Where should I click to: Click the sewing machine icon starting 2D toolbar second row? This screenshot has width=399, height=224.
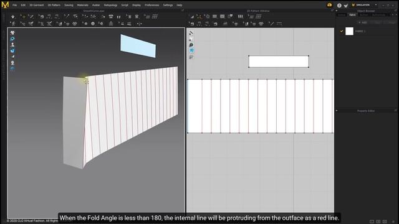(191, 24)
